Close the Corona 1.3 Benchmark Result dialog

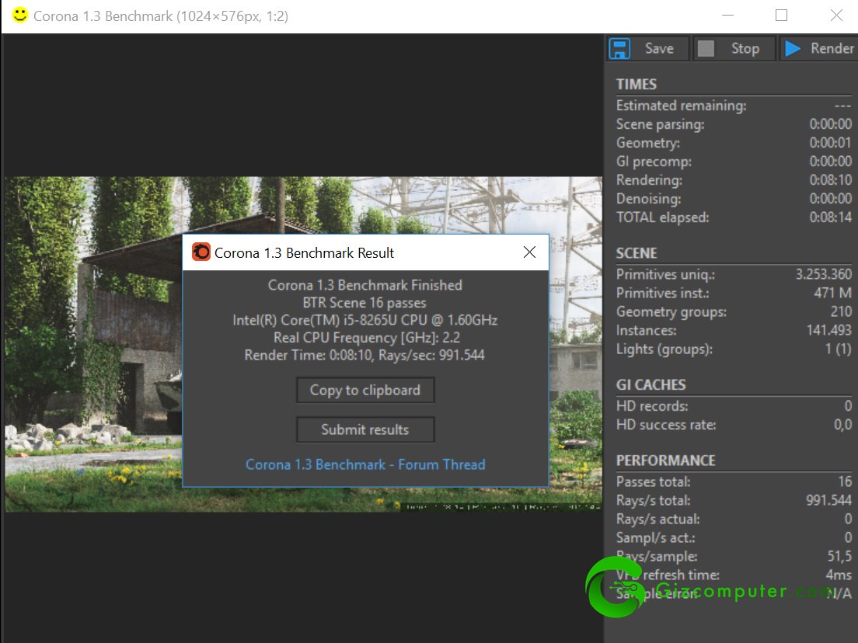click(529, 252)
